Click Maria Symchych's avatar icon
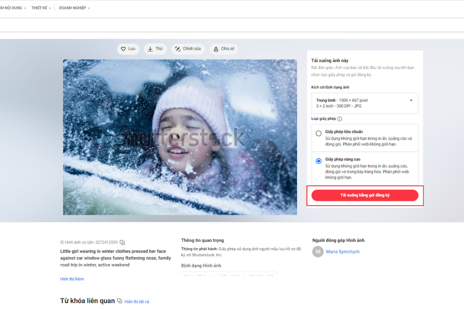This screenshot has width=464, height=309. click(x=318, y=252)
